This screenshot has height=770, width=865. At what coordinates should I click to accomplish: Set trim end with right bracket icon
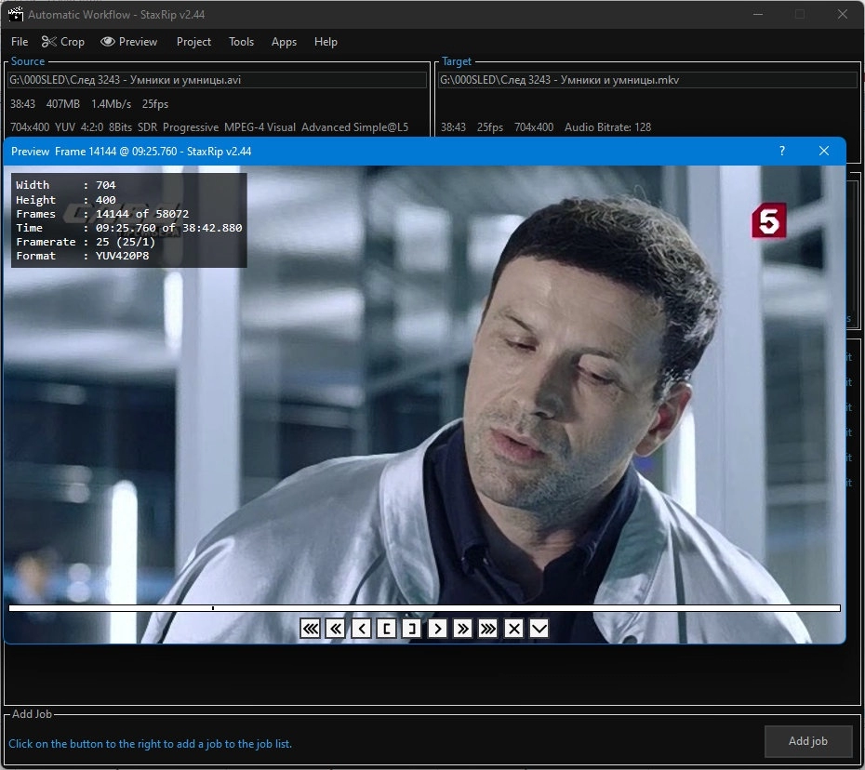[x=412, y=629]
